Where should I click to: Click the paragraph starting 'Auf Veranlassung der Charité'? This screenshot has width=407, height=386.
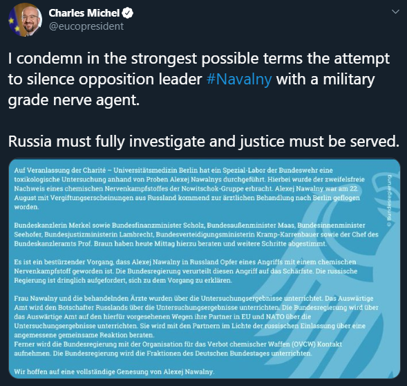click(189, 189)
